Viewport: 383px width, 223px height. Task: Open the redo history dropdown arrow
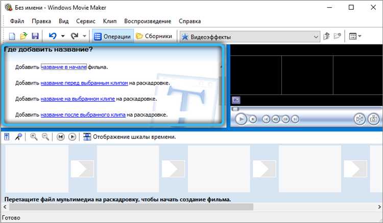pos(84,36)
